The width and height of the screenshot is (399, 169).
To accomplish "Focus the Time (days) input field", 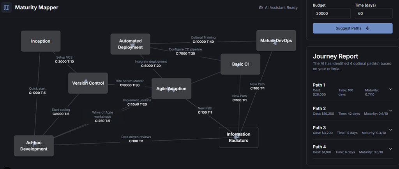I will 373,14.
